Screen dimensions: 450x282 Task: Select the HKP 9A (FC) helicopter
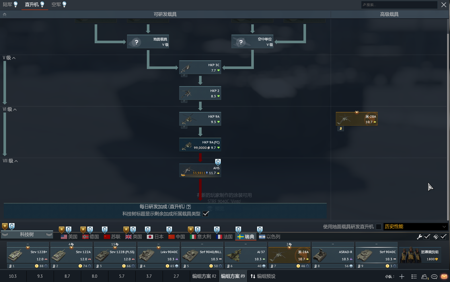click(x=200, y=145)
